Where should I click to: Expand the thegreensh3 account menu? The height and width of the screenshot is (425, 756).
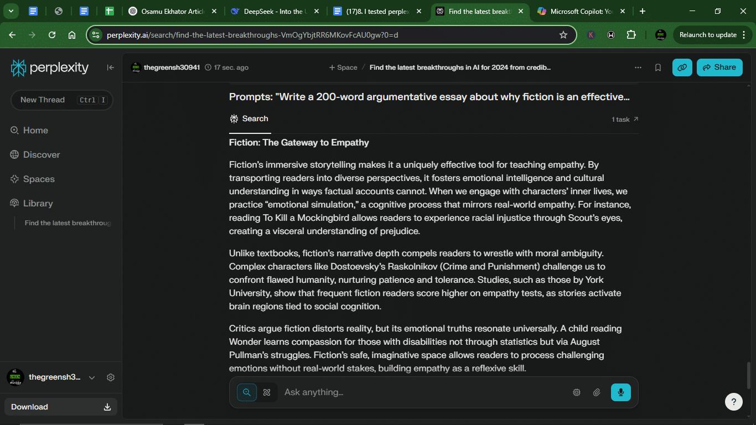(x=92, y=377)
